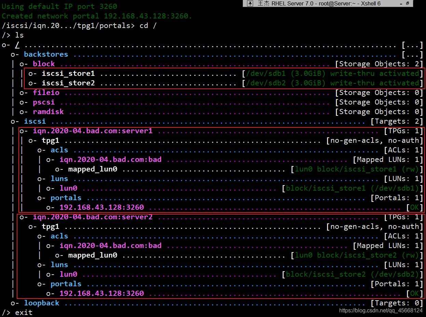Click the 'ls' command line
Viewport: 426px width, 317px height.
pos(19,35)
